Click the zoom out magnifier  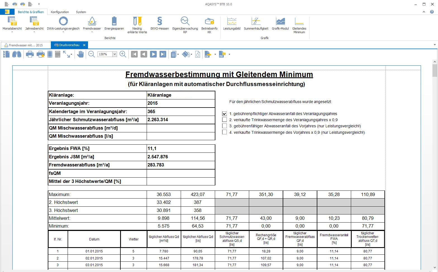(x=91, y=54)
